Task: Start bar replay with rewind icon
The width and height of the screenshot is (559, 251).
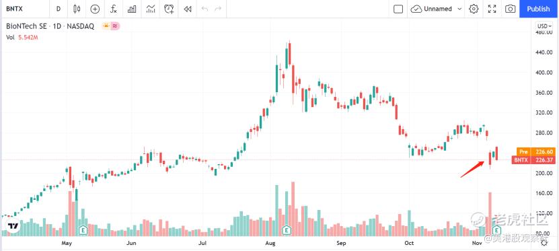Action: pos(188,9)
